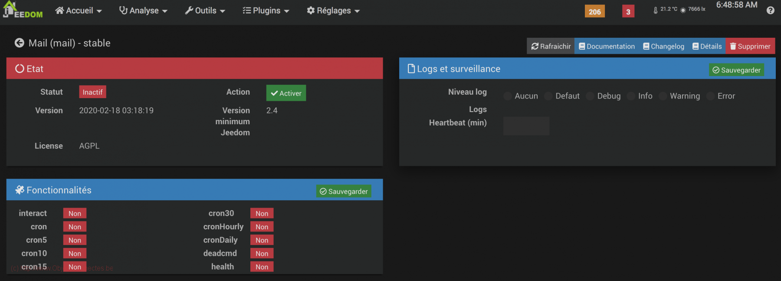Click the sun brightness lux indicator
Viewport: 781px width, 281px height.
click(x=692, y=10)
